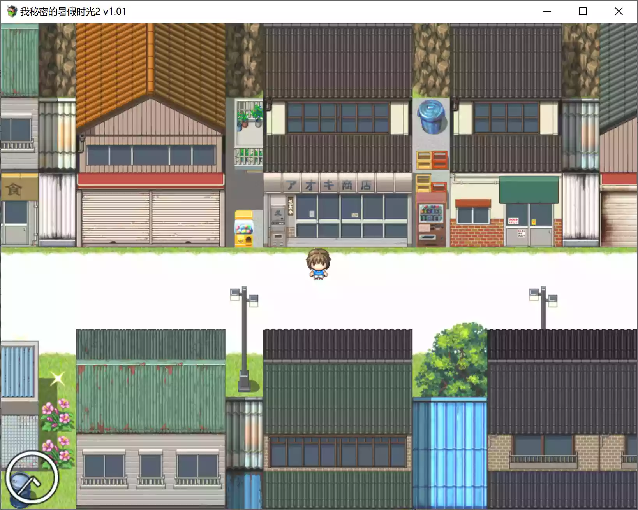The height and width of the screenshot is (510, 638).
Task: Click the アオキ商店 shop sign
Action: [x=329, y=185]
